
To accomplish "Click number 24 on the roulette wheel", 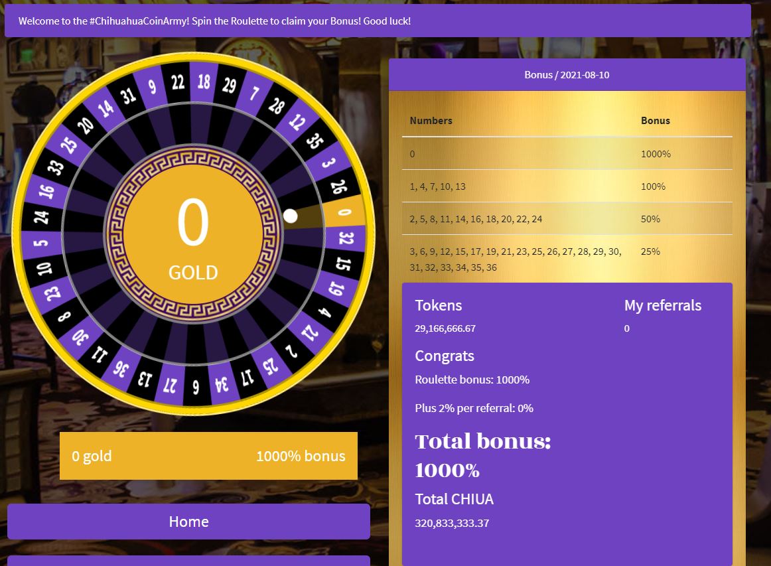I will pyautogui.click(x=41, y=217).
